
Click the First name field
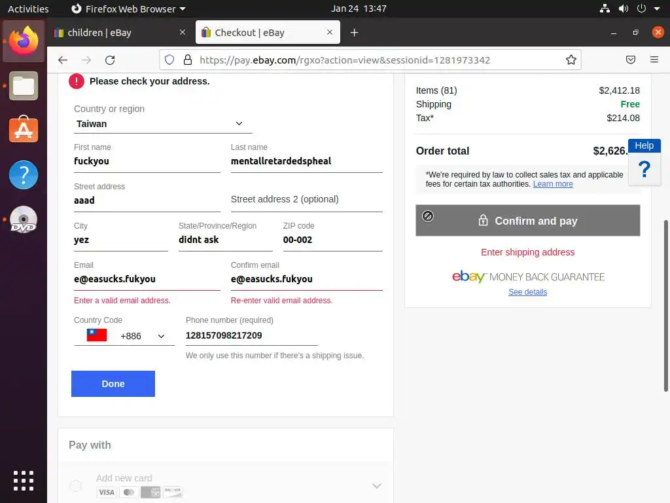click(147, 161)
